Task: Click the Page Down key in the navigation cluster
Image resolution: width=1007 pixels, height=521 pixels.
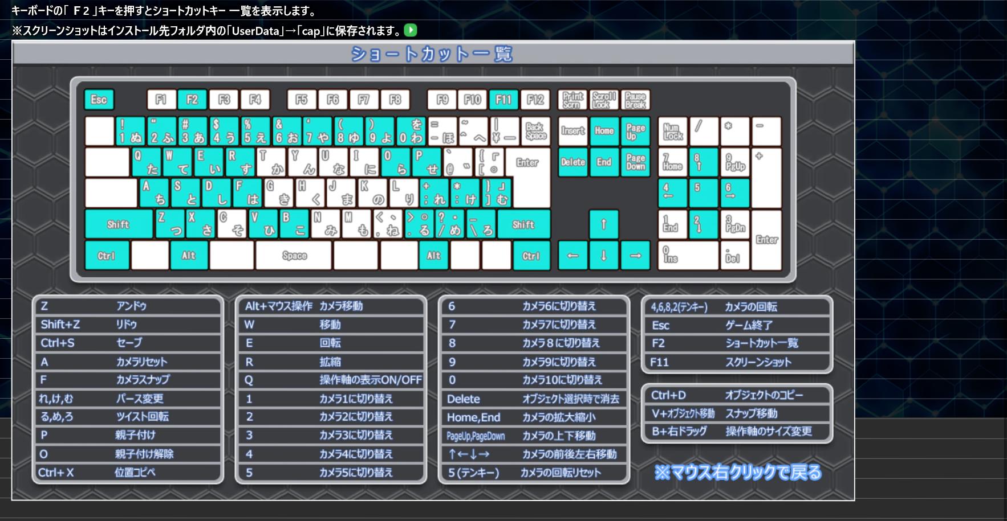Action: 635,162
